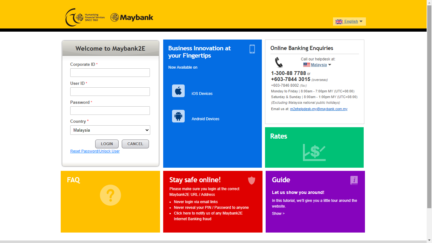Click the m2ehelpdesk email link

[x=319, y=109]
